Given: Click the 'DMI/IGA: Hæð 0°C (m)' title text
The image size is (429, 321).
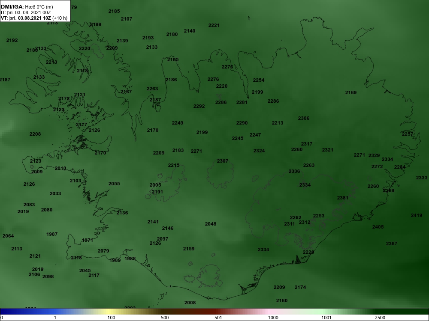Looking at the screenshot, I should (x=27, y=7).
